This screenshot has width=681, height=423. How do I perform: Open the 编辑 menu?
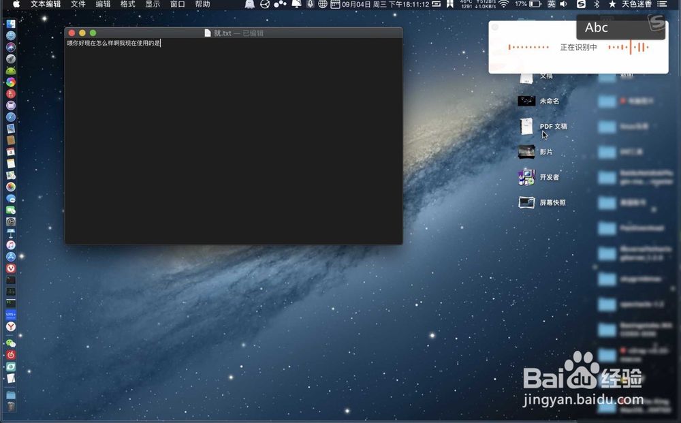103,4
